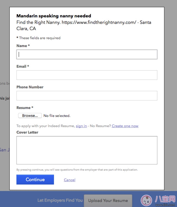The height and width of the screenshot is (207, 177).
Task: Click the No file selected text
Action: coord(57,116)
